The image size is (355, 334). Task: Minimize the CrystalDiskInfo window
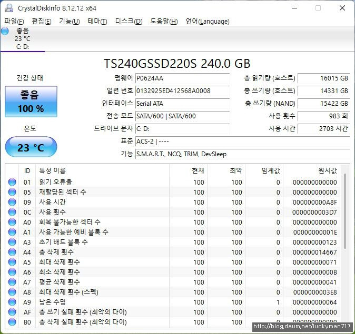coord(294,8)
